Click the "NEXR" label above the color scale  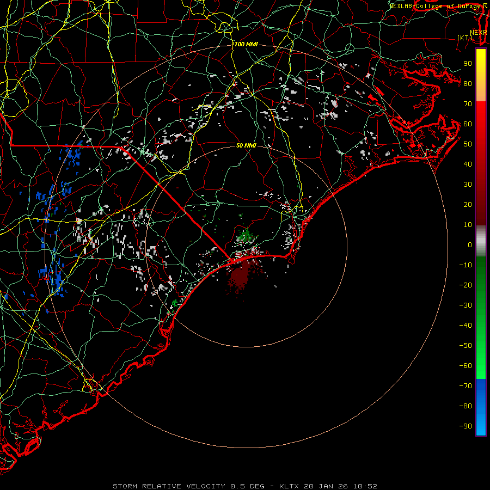tap(478, 33)
